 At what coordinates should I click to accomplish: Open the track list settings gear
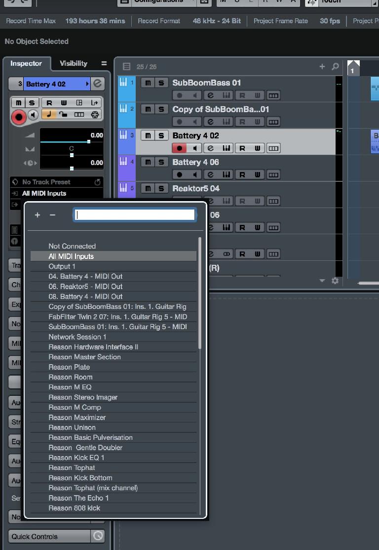pos(335,281)
